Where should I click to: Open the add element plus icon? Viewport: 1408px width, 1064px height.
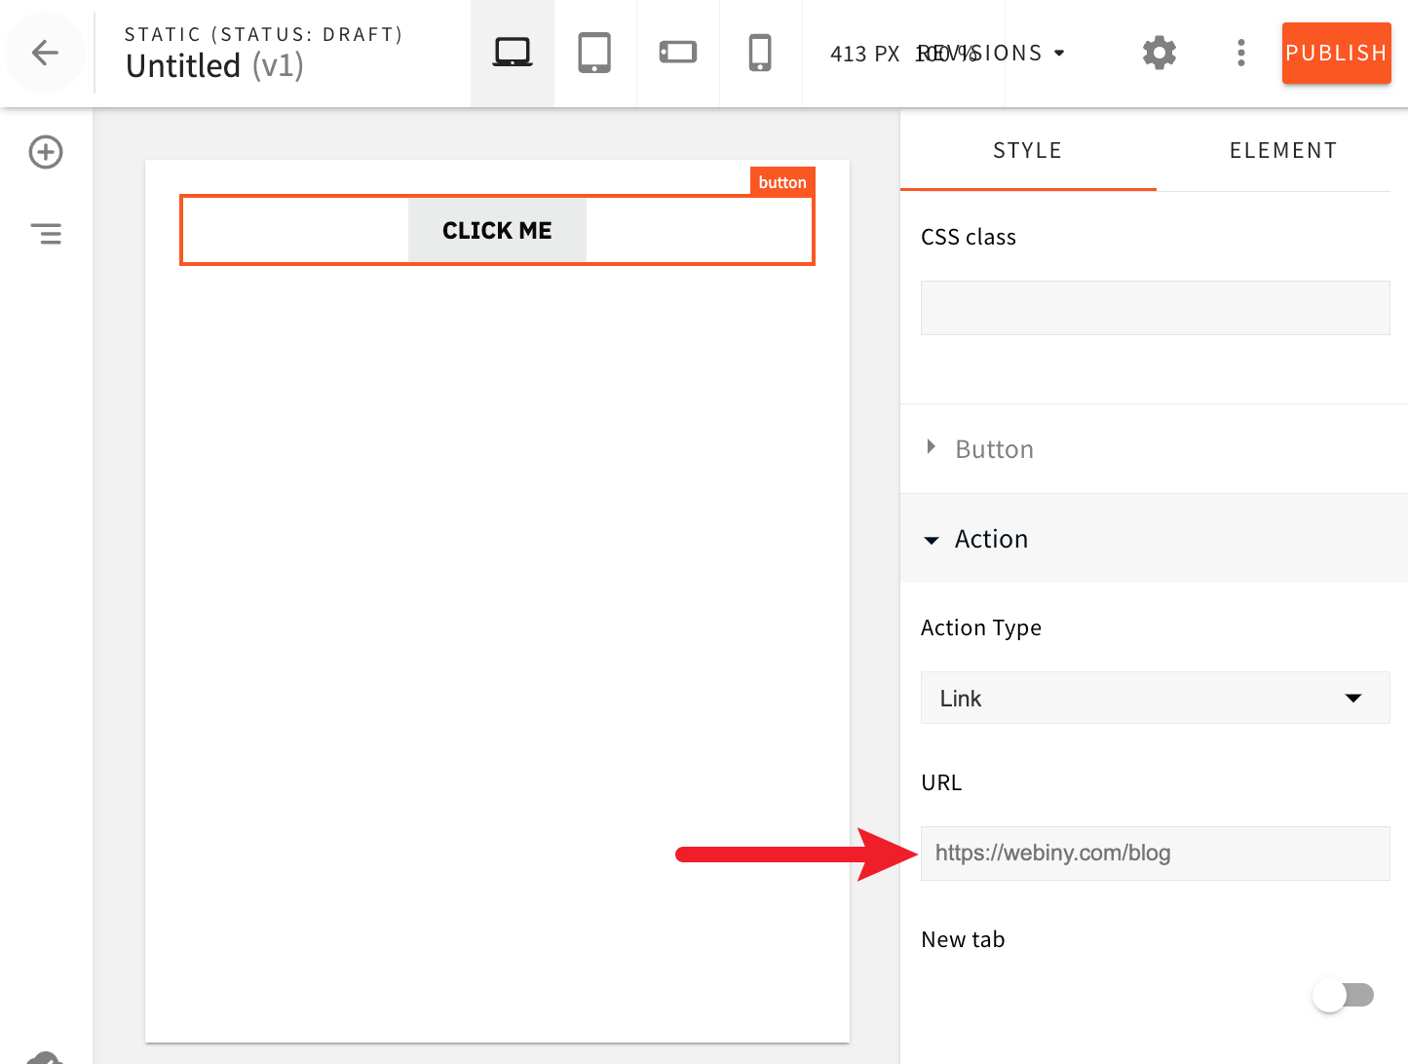coord(45,152)
